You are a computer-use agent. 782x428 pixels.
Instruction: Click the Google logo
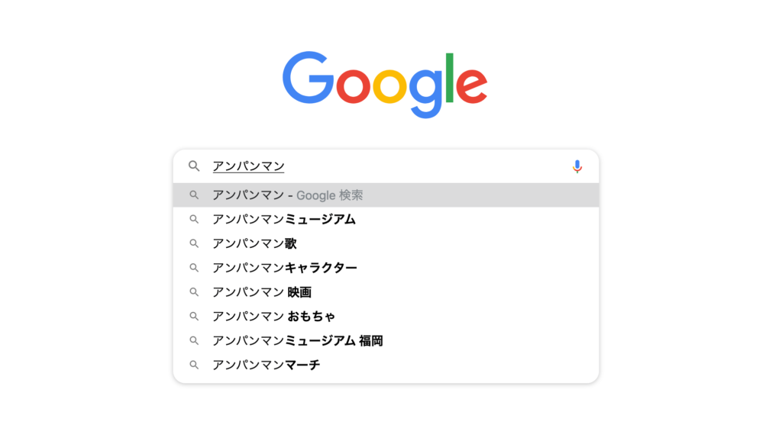[385, 84]
